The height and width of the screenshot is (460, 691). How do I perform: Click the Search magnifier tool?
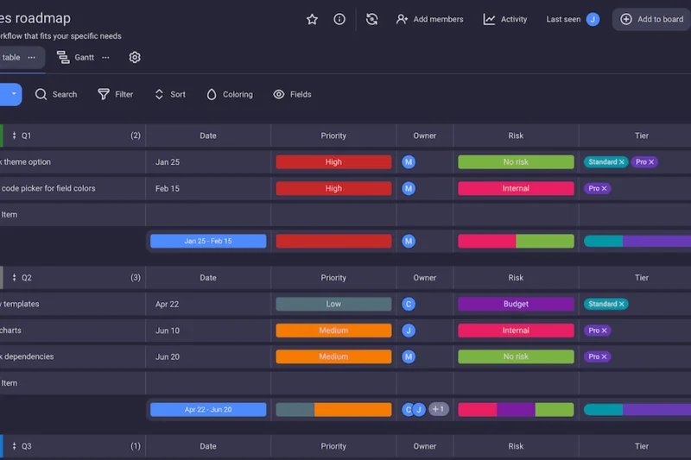click(x=41, y=94)
